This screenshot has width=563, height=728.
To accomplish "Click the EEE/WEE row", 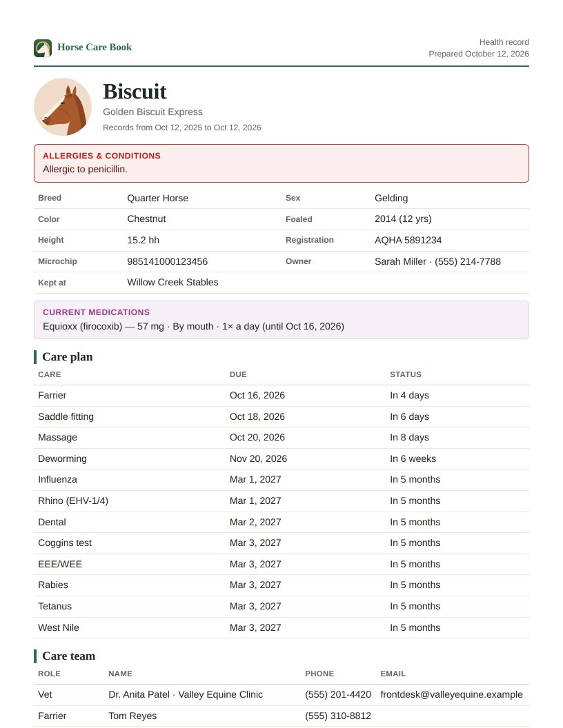I will point(281,564).
